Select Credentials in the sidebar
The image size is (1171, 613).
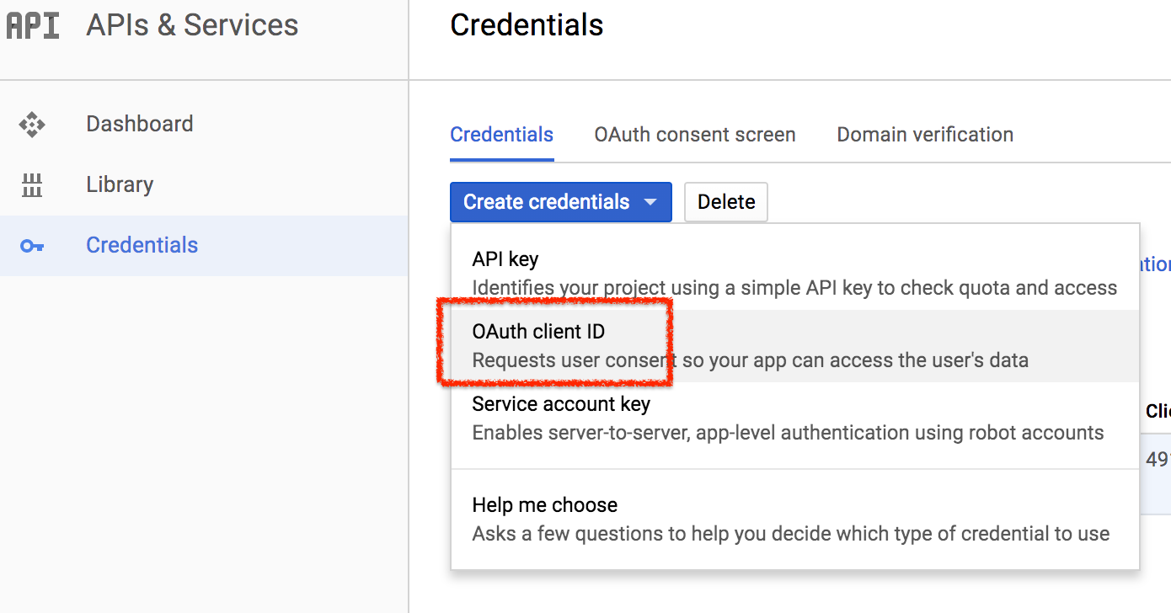204,245
